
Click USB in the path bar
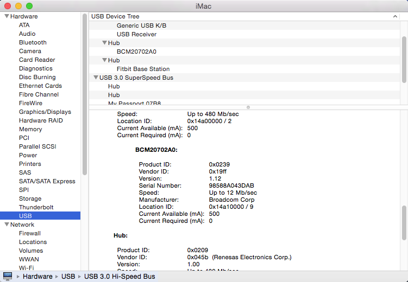[x=68, y=276]
